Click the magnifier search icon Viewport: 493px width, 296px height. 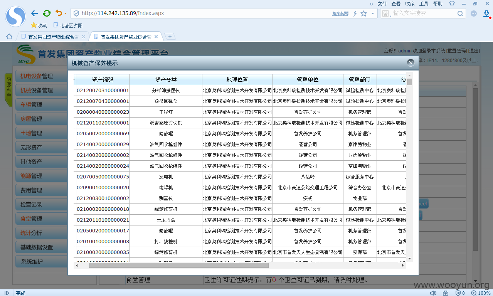(460, 13)
